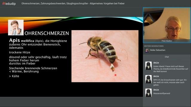The height and width of the screenshot is (107, 191).
Task: Click AnLie's avatar on 'Wasserstoffperoxid' message
Action: (148, 93)
